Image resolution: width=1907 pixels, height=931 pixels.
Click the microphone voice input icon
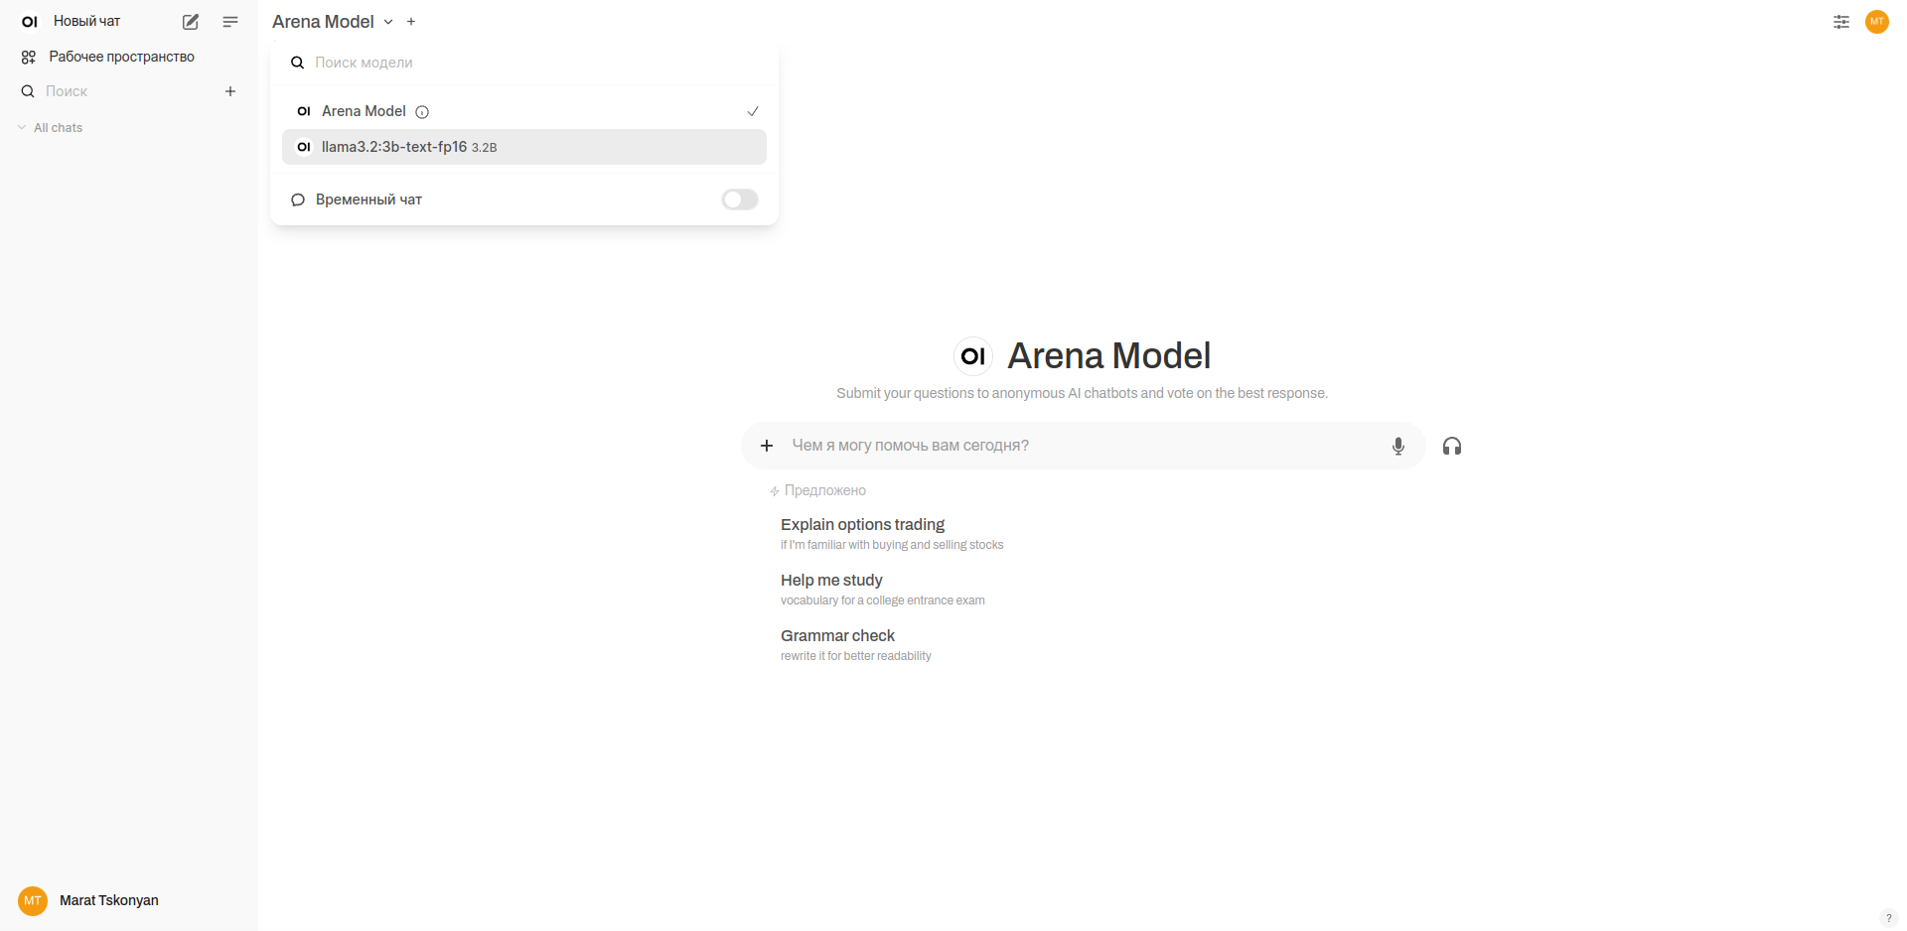tap(1397, 447)
